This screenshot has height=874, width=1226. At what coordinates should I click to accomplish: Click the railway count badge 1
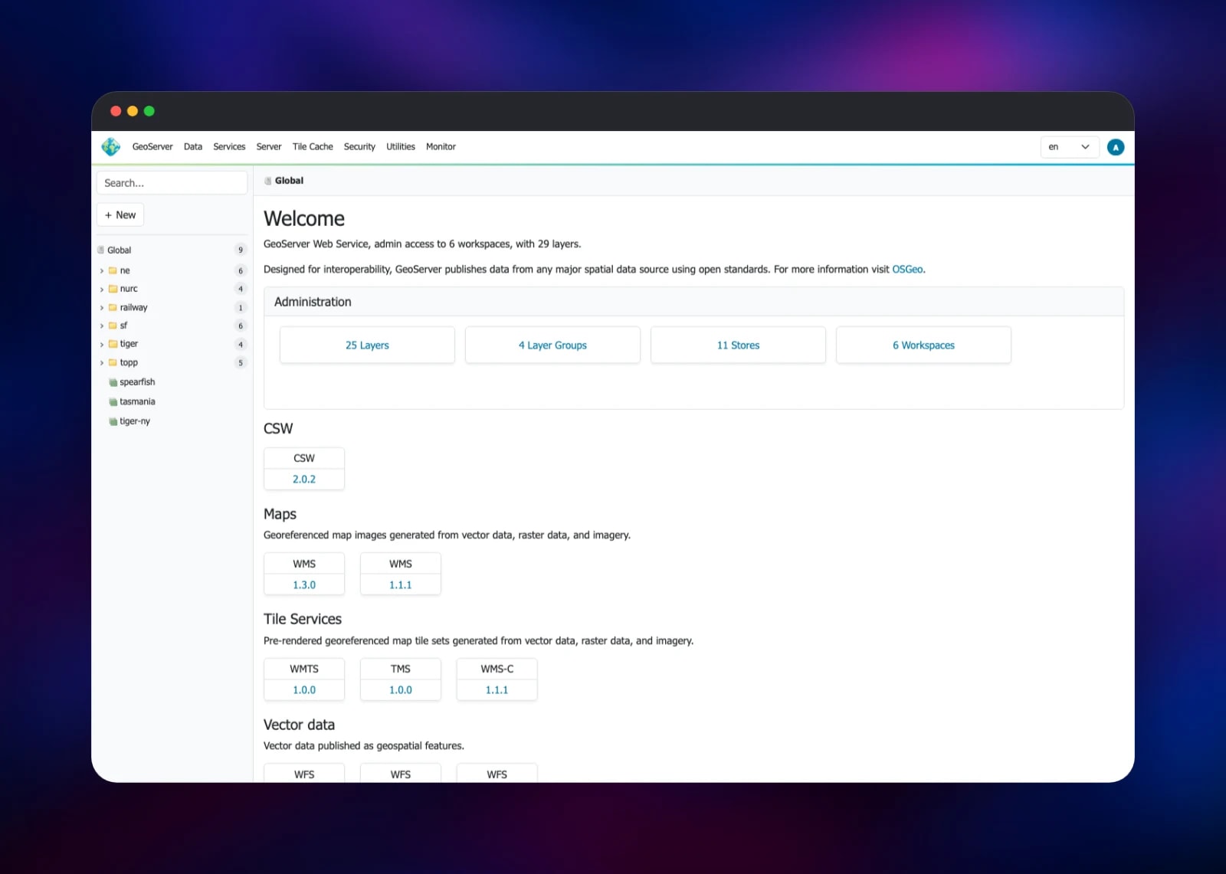pos(241,307)
